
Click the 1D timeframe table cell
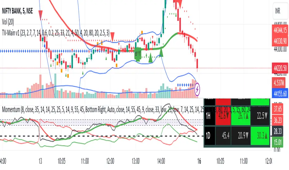point(210,136)
